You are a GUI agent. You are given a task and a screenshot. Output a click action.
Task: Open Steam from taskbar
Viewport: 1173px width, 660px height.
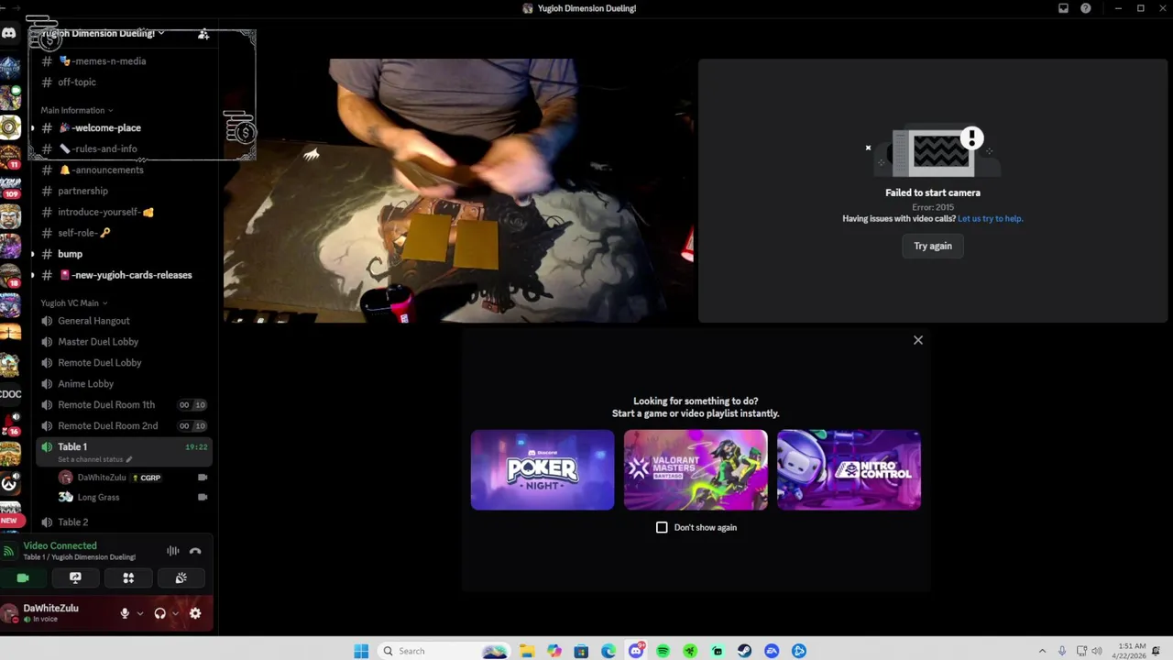tap(744, 651)
